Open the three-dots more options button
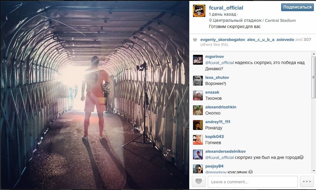Image resolution: width=316 pixels, height=190 pixels. click(x=307, y=182)
